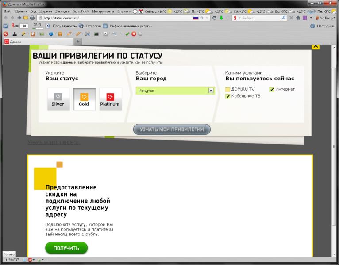Image resolution: width=339 pixels, height=265 pixels.
Task: Click the magnifier icon in Yandex search box
Action: point(284,18)
